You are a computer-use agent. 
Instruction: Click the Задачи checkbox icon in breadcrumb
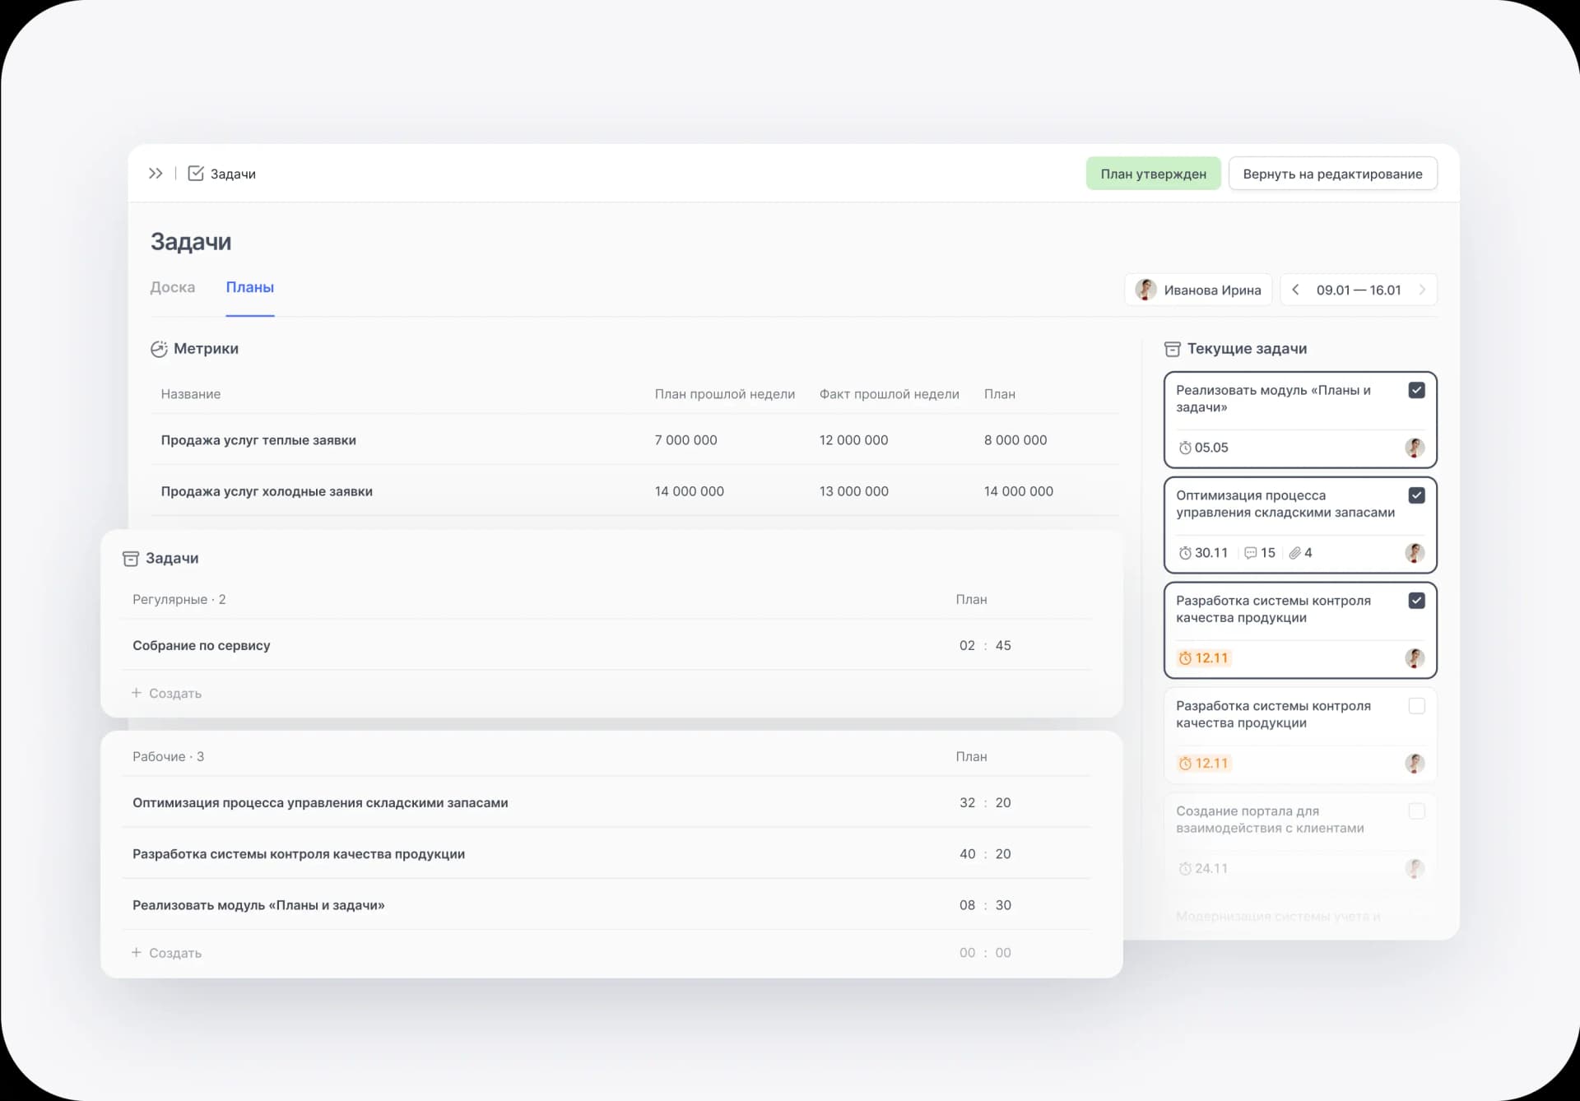pos(196,174)
